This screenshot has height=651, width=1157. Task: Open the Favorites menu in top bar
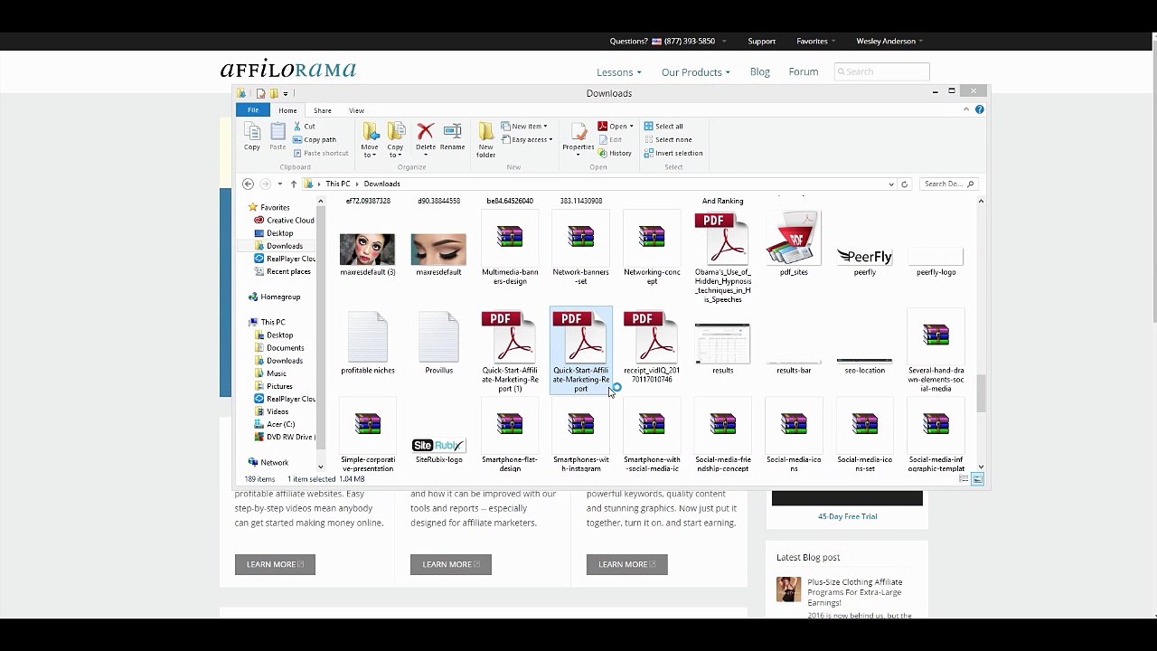[815, 41]
